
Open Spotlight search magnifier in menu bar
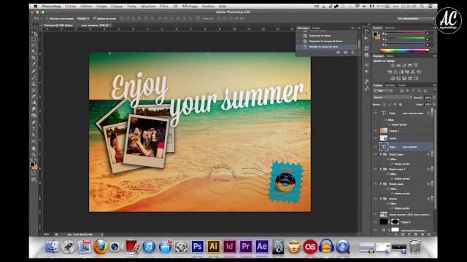pos(422,6)
